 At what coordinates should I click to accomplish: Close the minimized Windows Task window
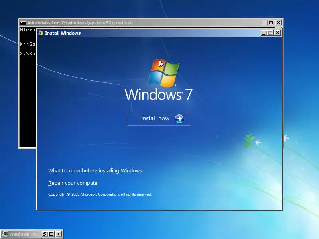pyautogui.click(x=59, y=234)
